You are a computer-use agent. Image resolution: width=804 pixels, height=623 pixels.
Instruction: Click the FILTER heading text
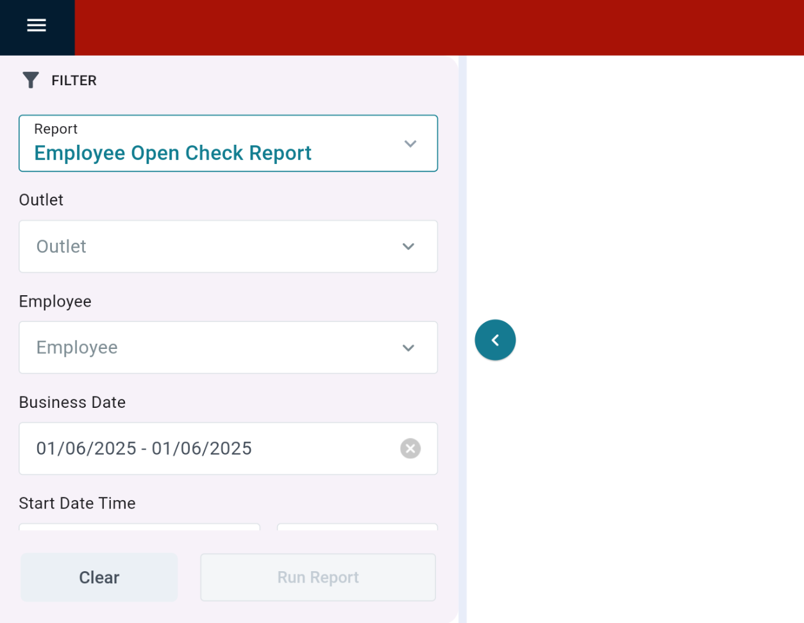[x=74, y=81]
